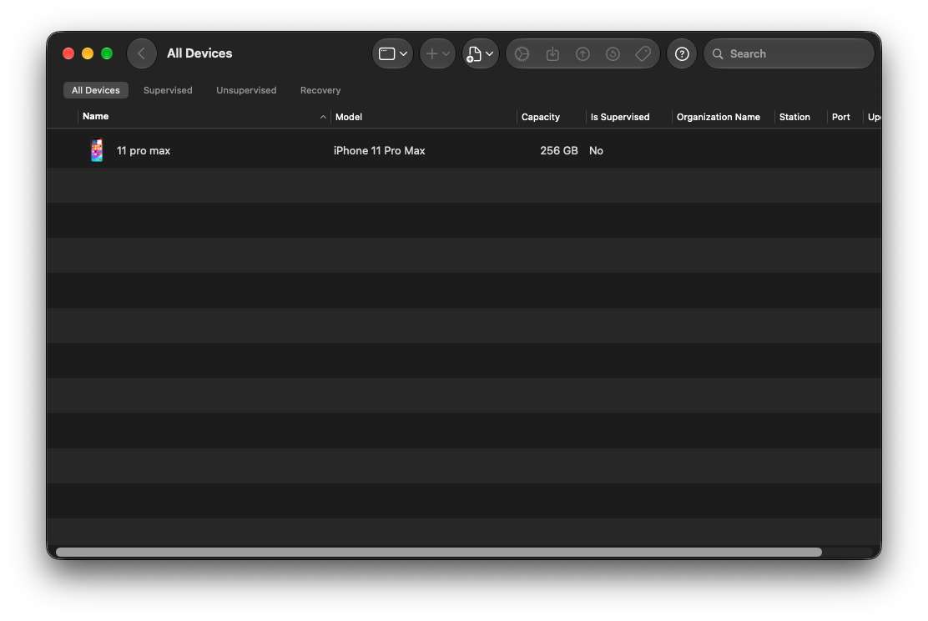Open Help with the question mark icon

pyautogui.click(x=682, y=54)
